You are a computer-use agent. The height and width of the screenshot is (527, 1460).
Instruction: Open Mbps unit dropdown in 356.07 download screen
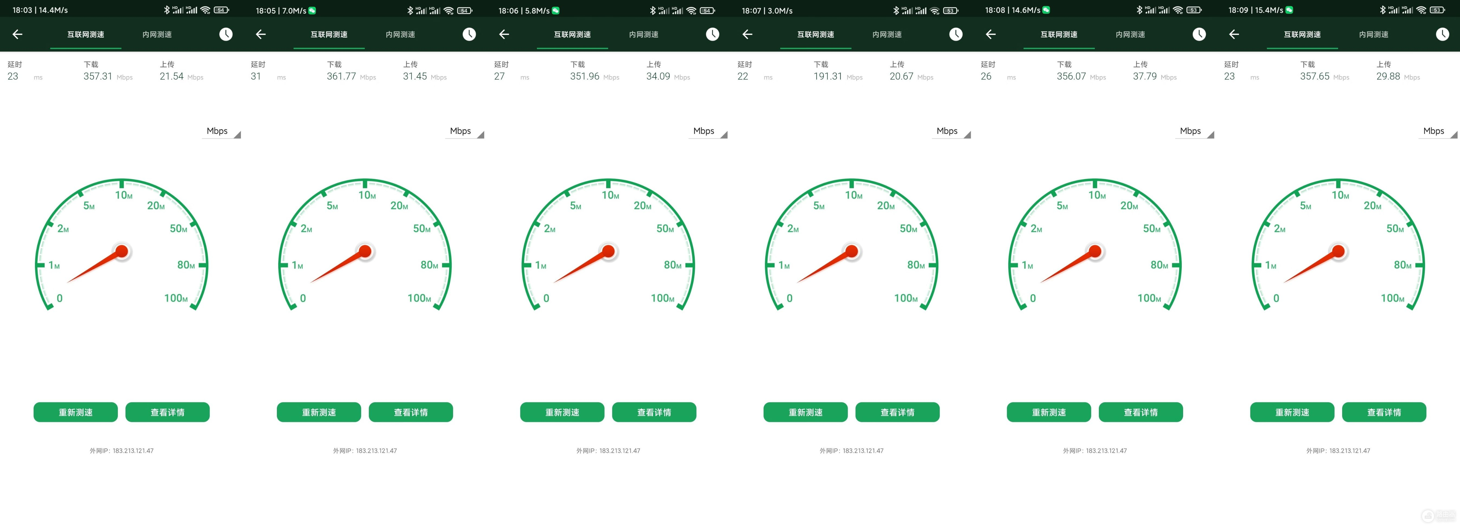1195,131
